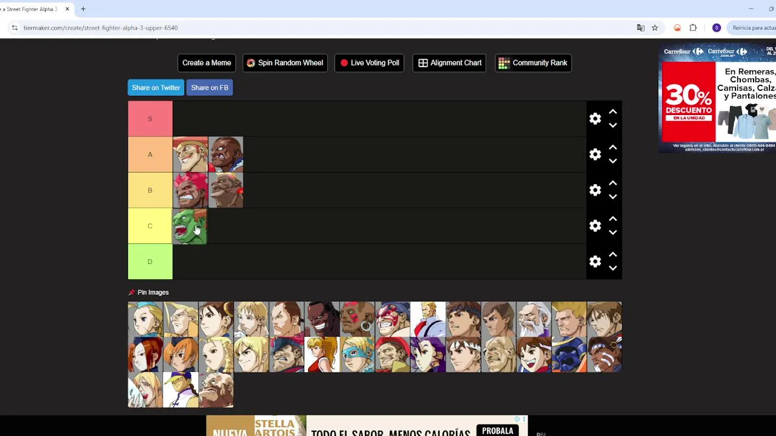The height and width of the screenshot is (436, 776).
Task: Move tier C row up with arrow
Action: 613,219
